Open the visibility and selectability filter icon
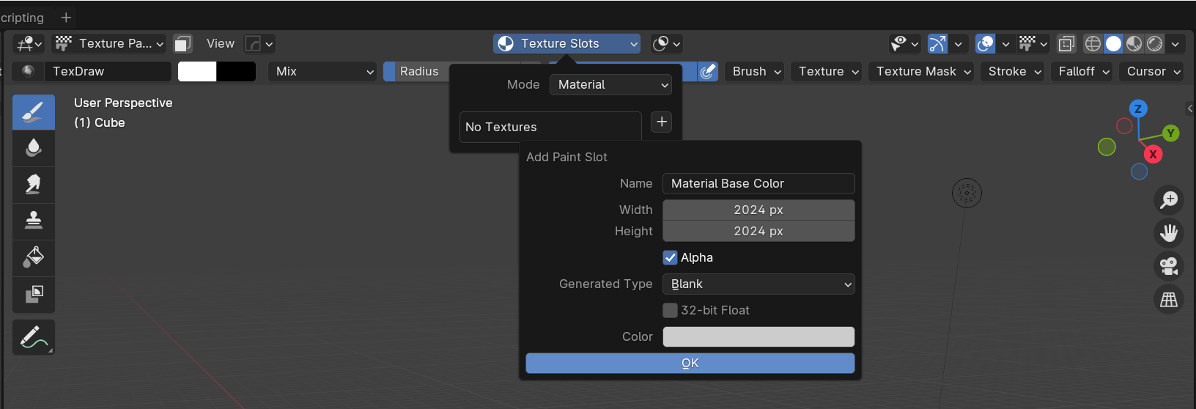 [904, 44]
